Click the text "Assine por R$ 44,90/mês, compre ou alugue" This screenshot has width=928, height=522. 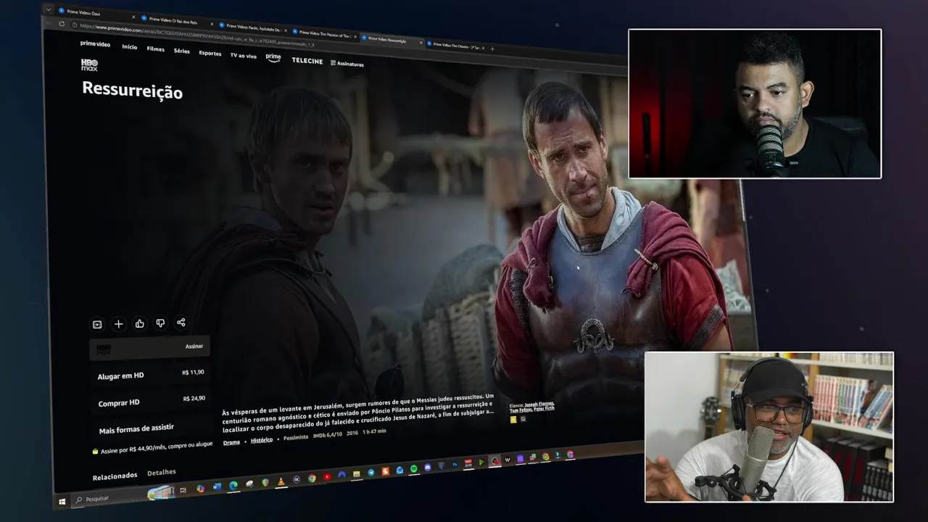156,447
